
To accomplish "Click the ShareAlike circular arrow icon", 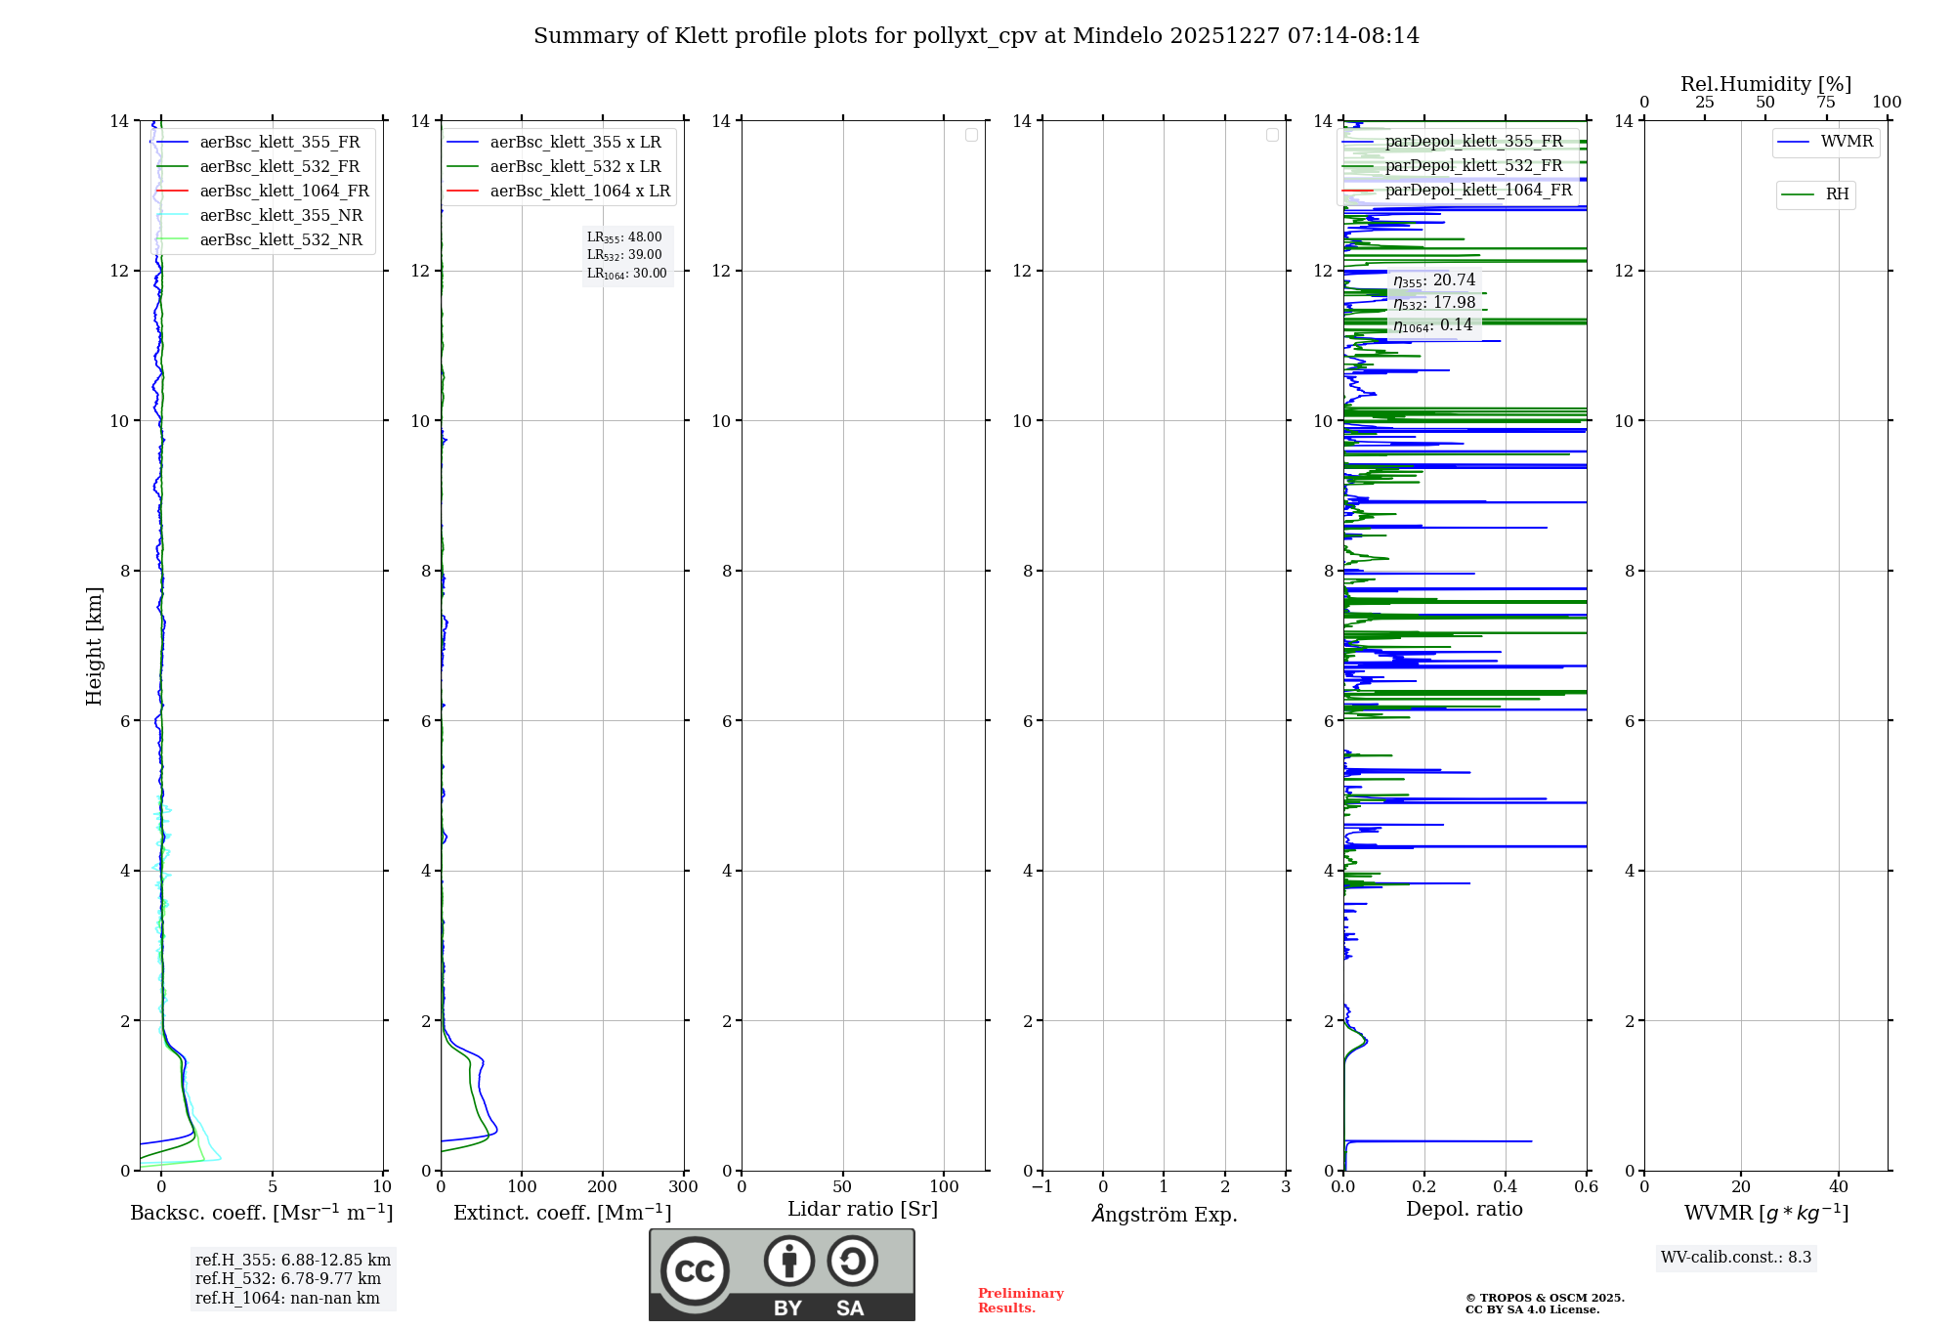I will (852, 1261).
